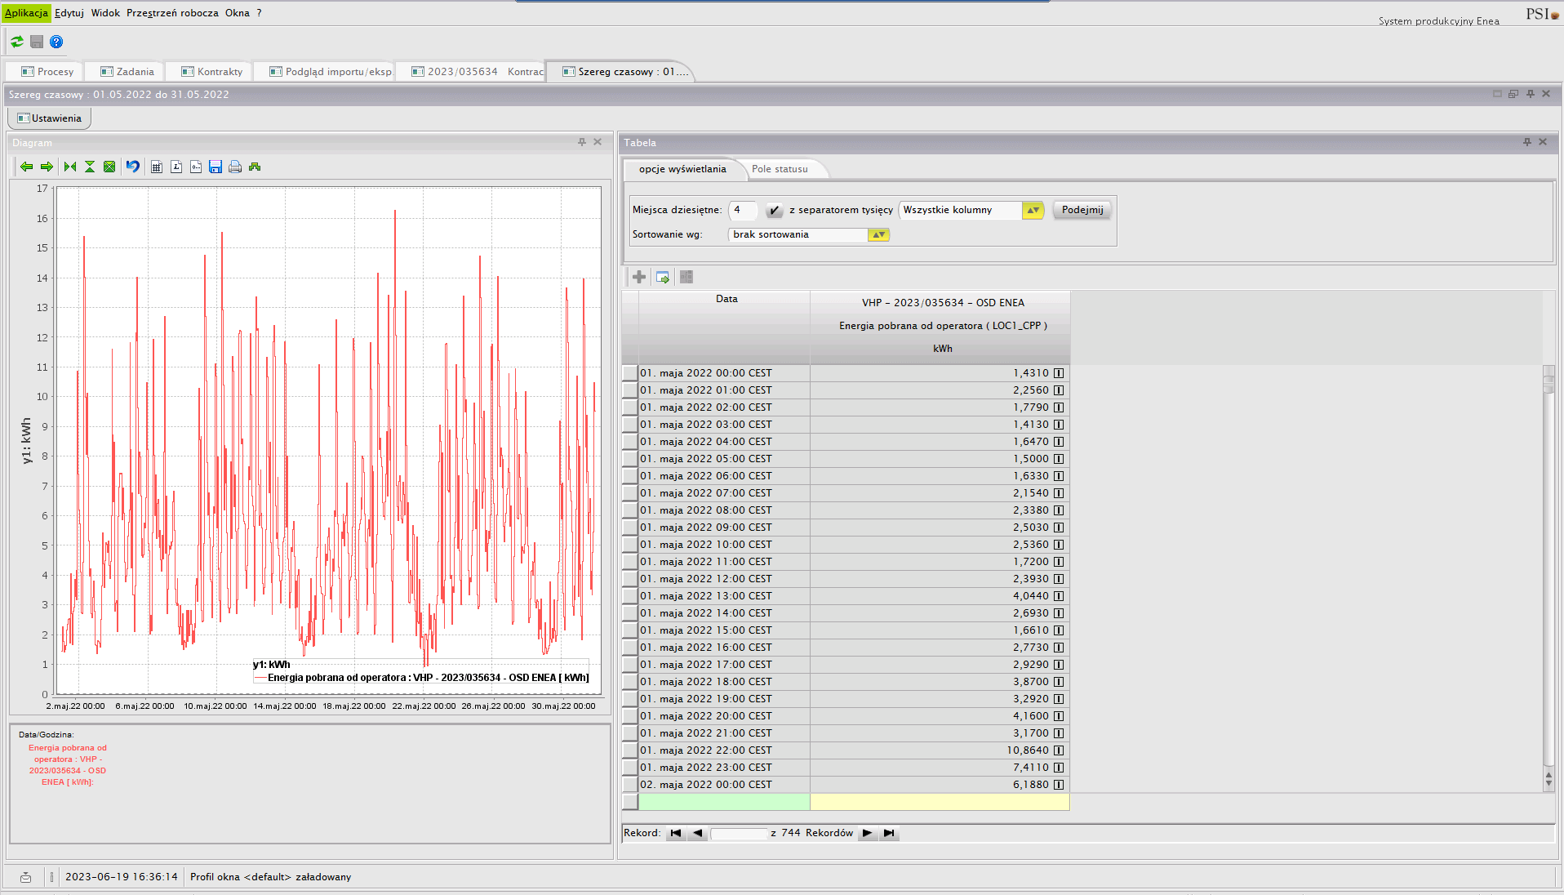Switch to 'Podgląd importu/eksp' tab
The width and height of the screenshot is (1564, 895).
pyautogui.click(x=330, y=72)
